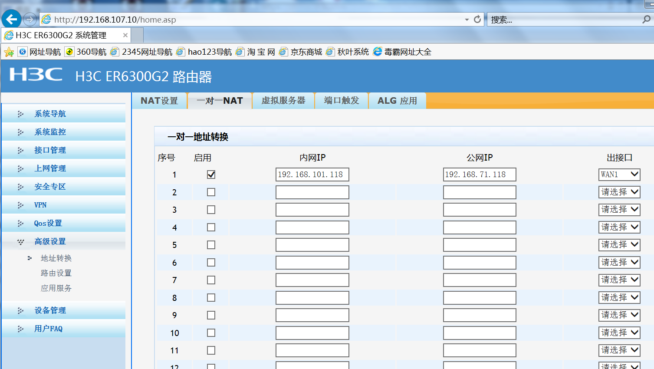Open the 出接口 dropdown for row 6
This screenshot has width=654, height=369.
pyautogui.click(x=619, y=263)
